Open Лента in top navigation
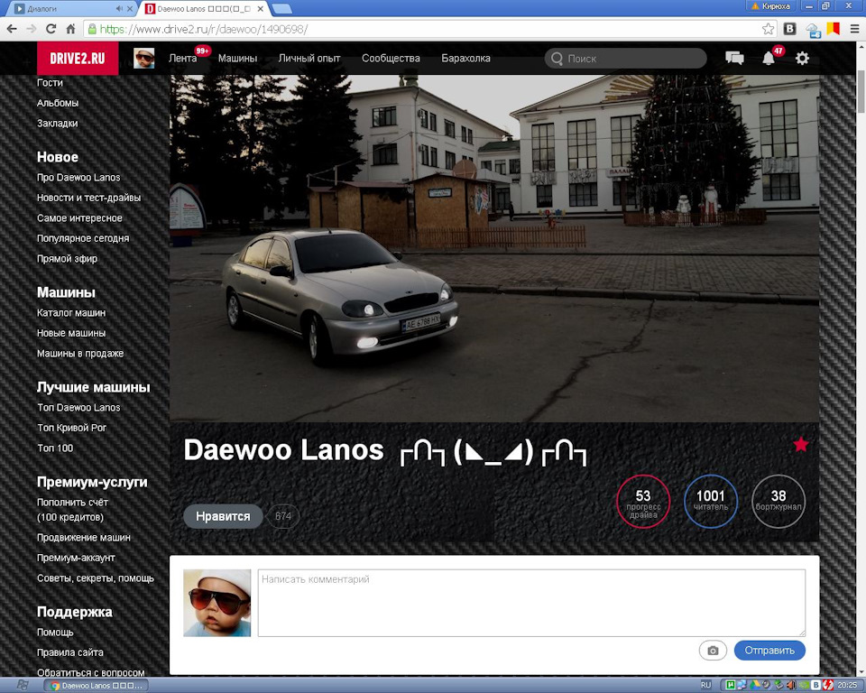Viewport: 866px width, 693px height. point(183,58)
